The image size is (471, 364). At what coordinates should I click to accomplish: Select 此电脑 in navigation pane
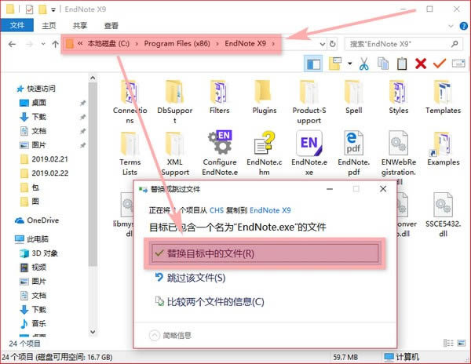31,239
